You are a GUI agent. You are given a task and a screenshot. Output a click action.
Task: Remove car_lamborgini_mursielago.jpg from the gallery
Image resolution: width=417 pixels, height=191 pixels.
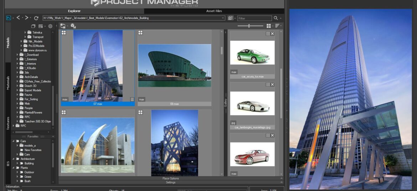click(x=272, y=84)
